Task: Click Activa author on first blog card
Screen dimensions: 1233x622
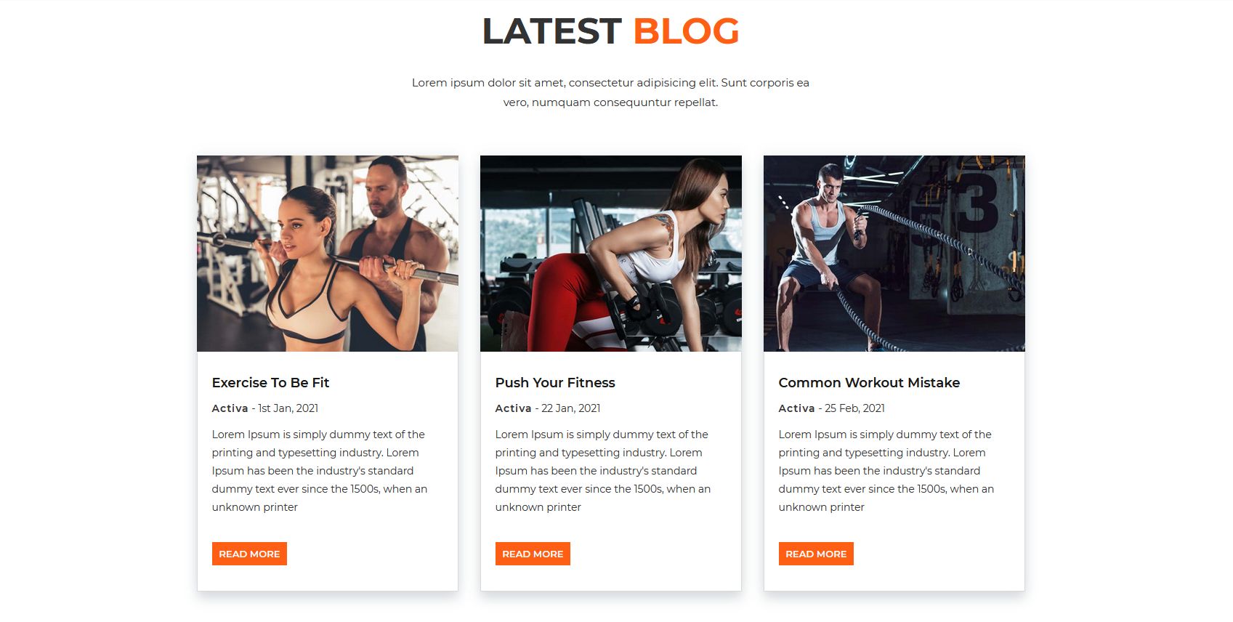Action: pyautogui.click(x=230, y=408)
